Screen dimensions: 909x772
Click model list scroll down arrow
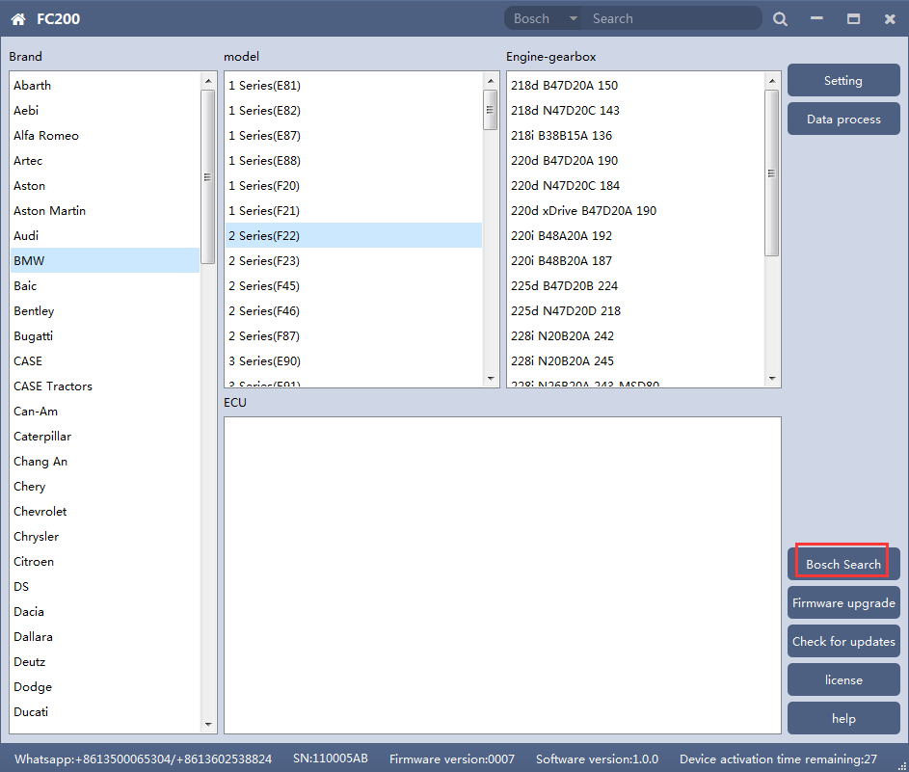(491, 379)
